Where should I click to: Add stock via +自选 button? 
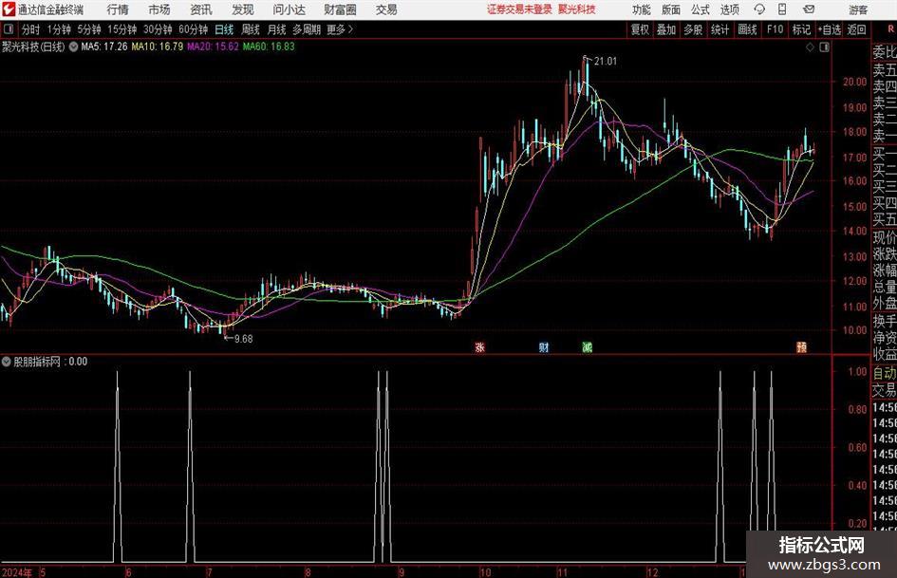point(829,29)
